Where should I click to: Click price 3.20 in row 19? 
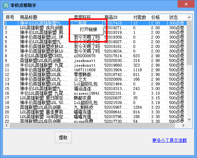(x=155, y=107)
